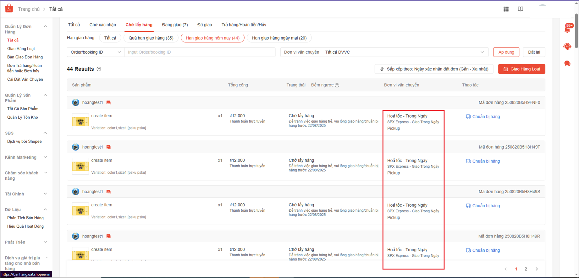Open notifications bell with 99+ badge
Screen dimensions: 579x278
pyautogui.click(x=568, y=29)
